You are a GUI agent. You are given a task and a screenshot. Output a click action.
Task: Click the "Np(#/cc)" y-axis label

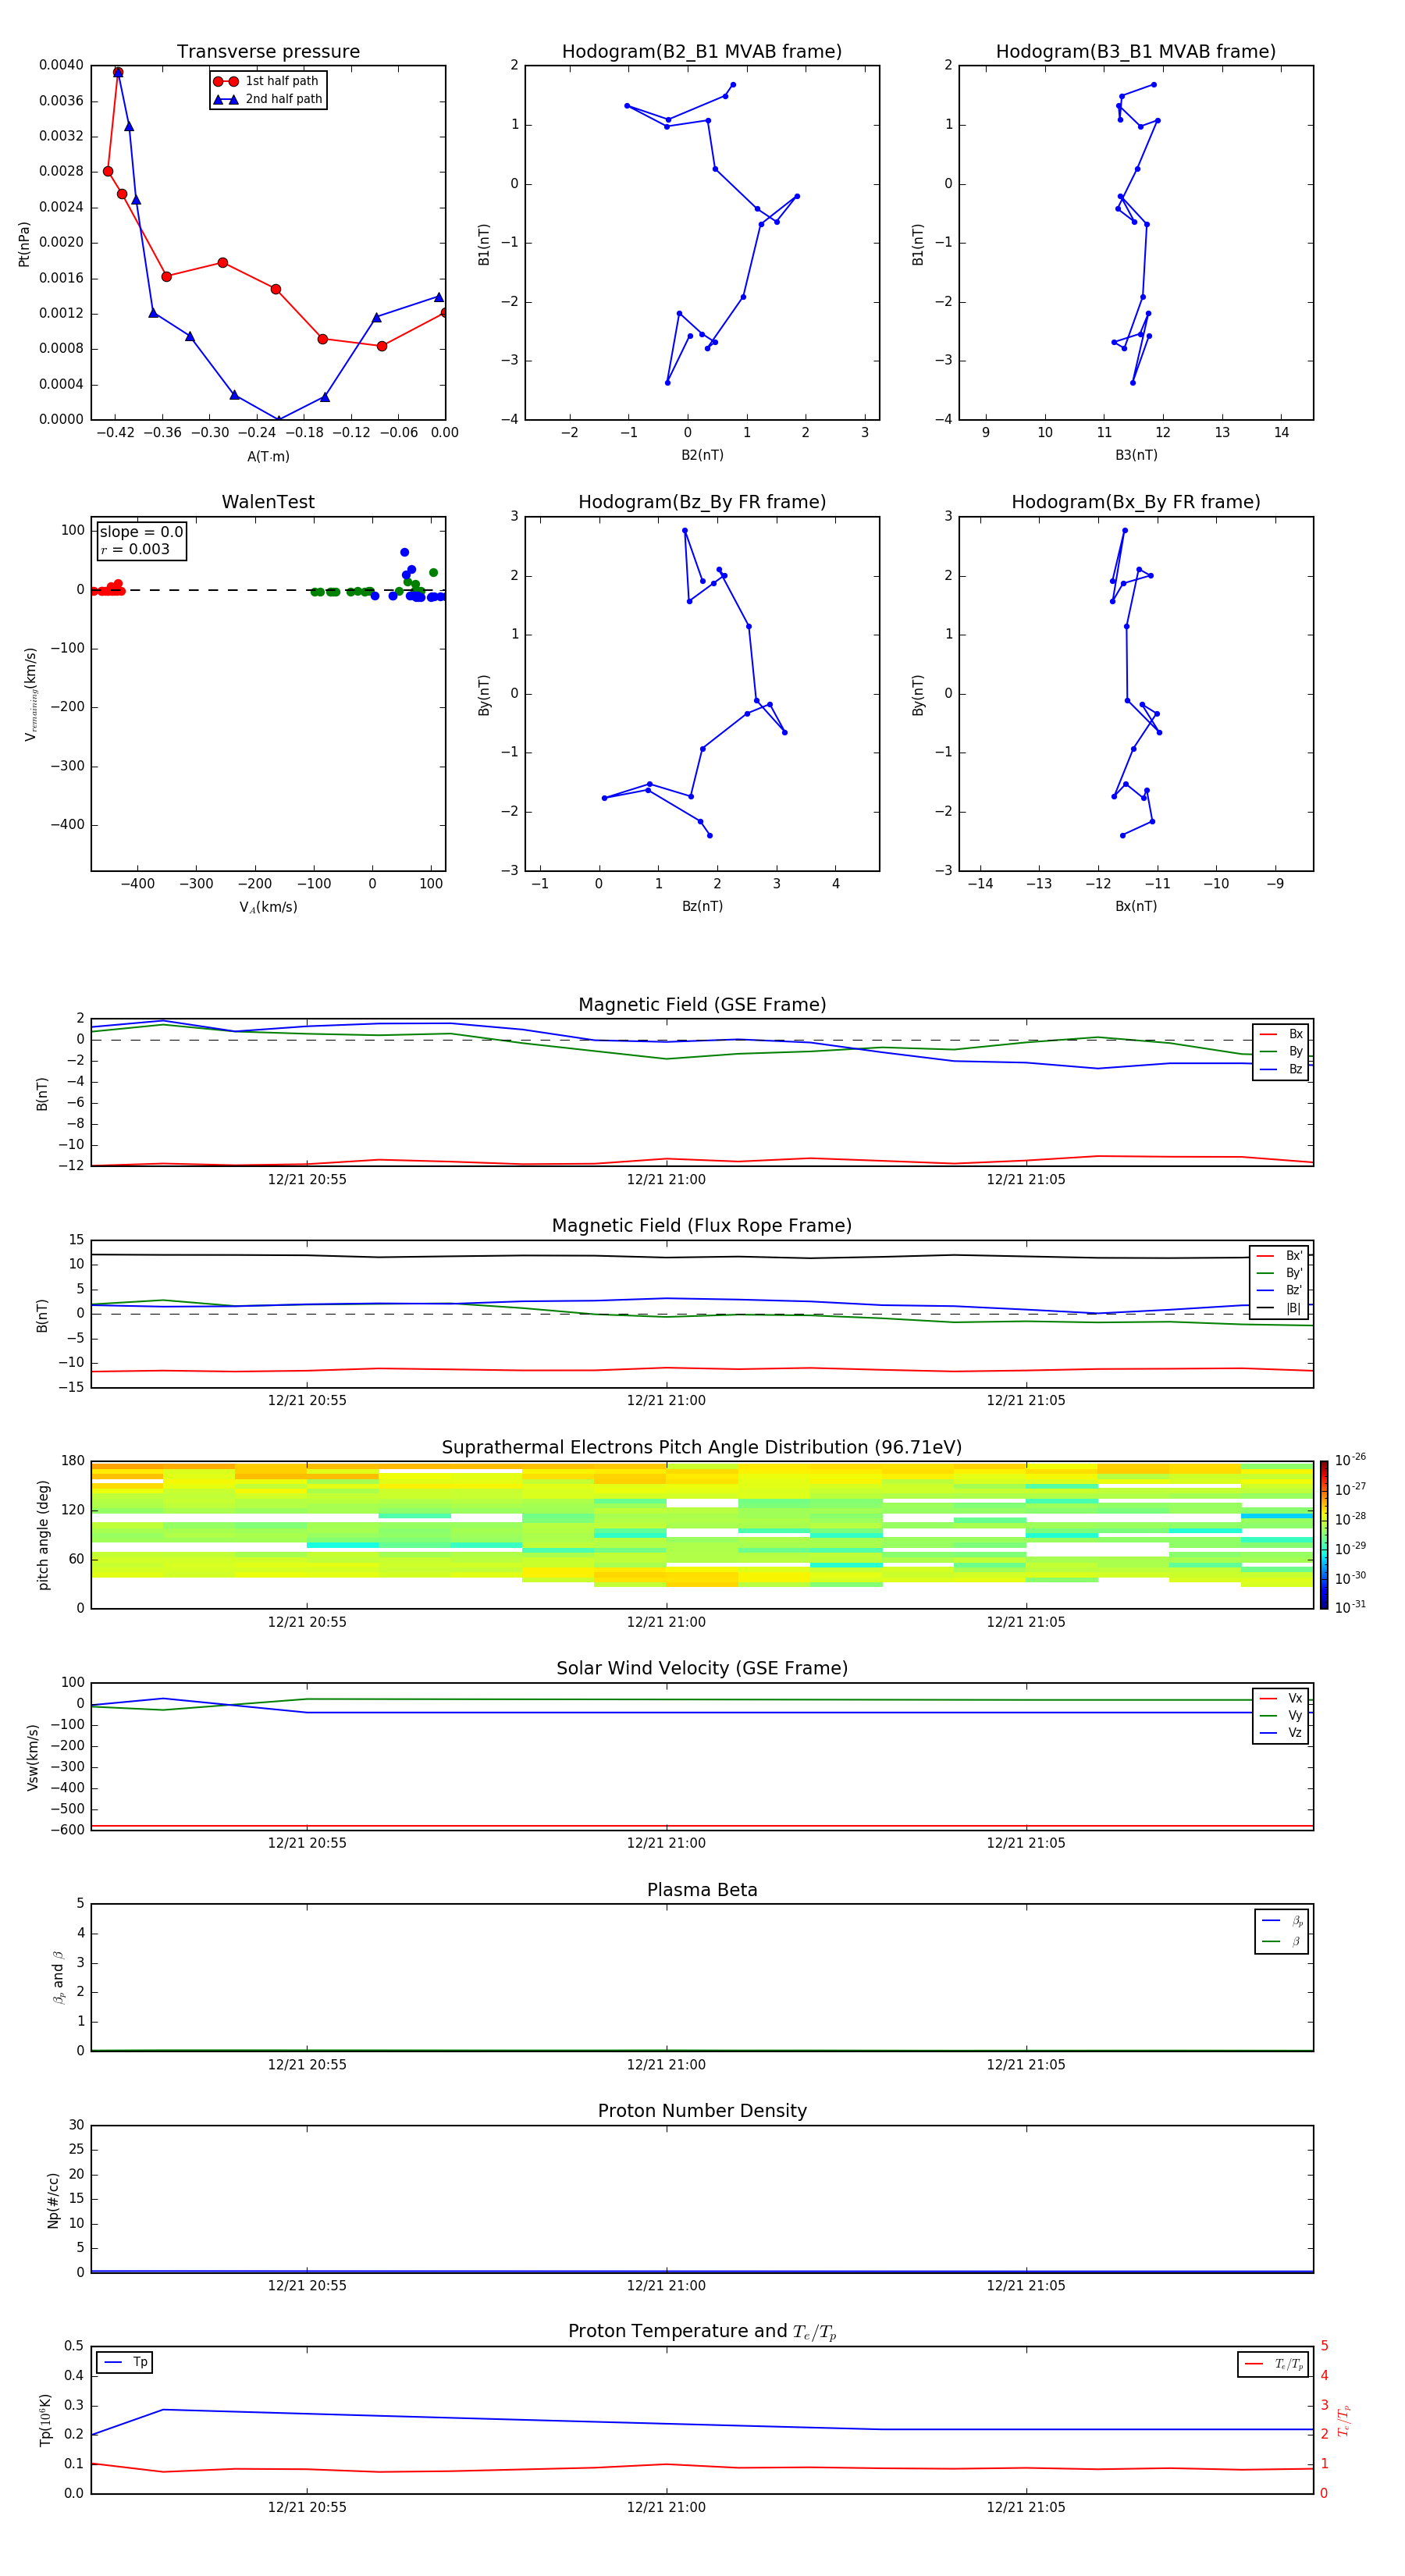point(53,2200)
